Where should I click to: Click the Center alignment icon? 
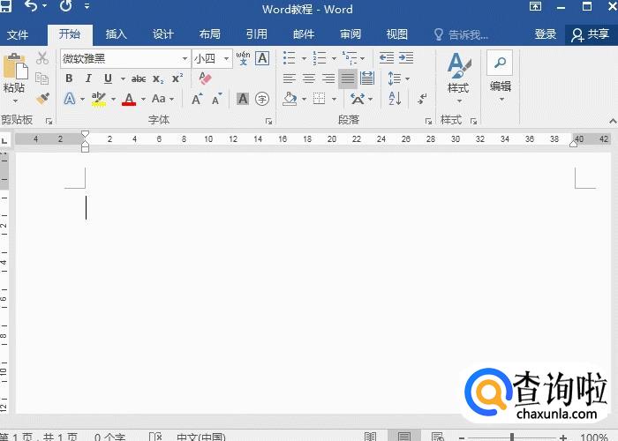309,78
